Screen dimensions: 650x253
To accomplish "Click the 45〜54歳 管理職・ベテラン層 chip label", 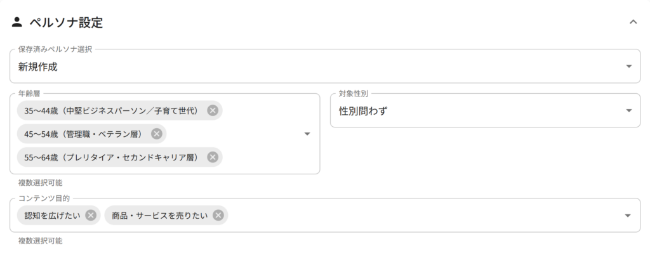I will pos(84,134).
